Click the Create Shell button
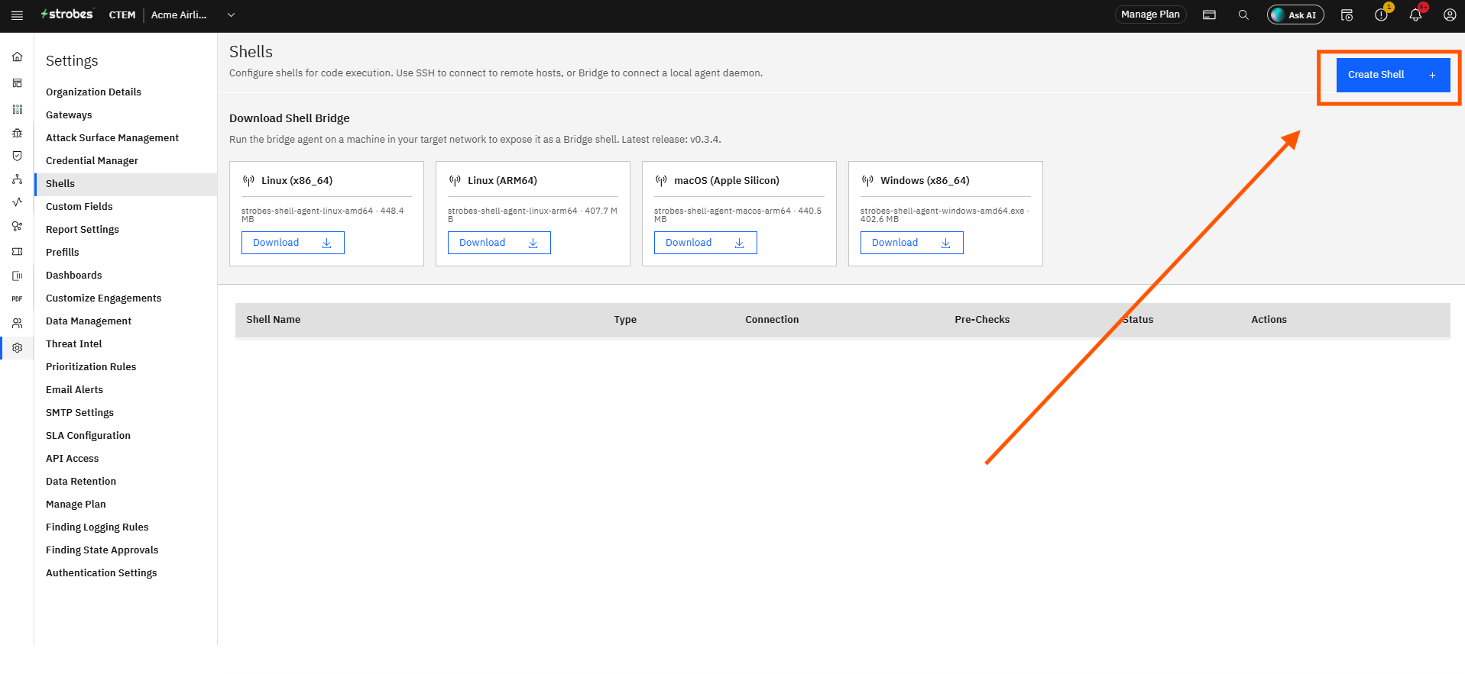The width and height of the screenshot is (1465, 674). click(x=1393, y=75)
